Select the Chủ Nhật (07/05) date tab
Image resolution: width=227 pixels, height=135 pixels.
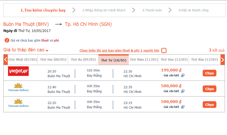coord(23,60)
